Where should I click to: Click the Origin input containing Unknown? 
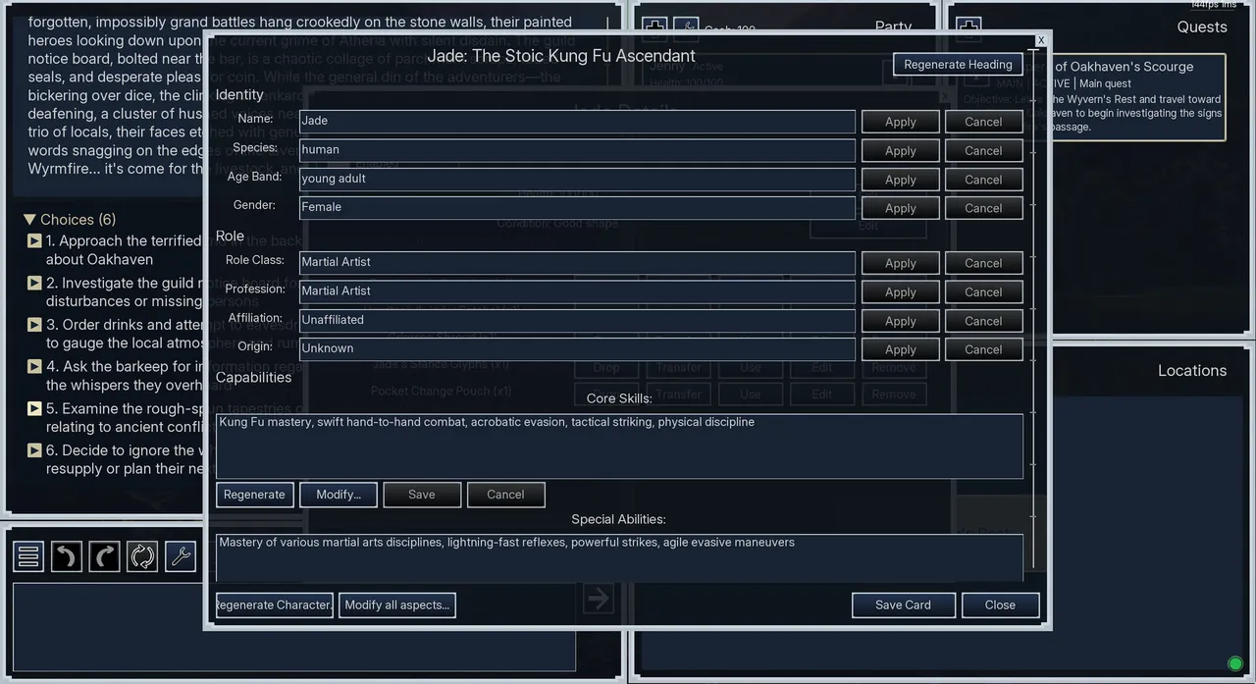click(577, 348)
